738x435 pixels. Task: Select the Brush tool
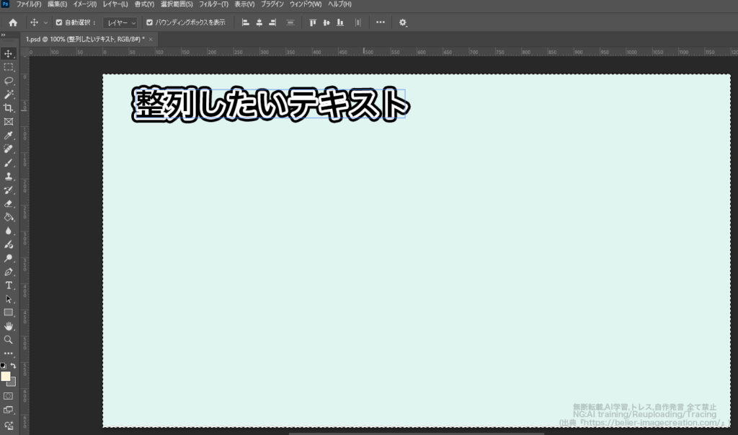tap(9, 163)
